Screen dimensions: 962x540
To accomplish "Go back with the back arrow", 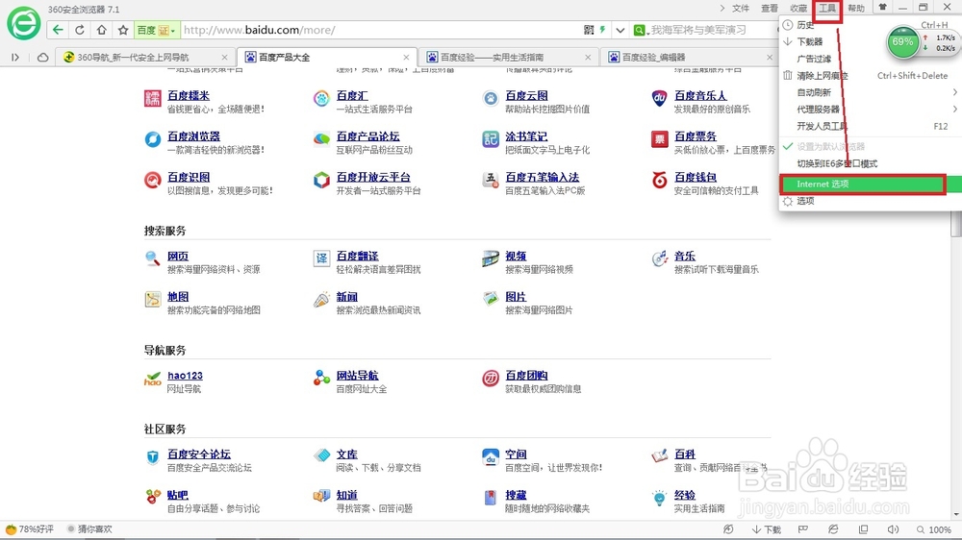I will (58, 30).
